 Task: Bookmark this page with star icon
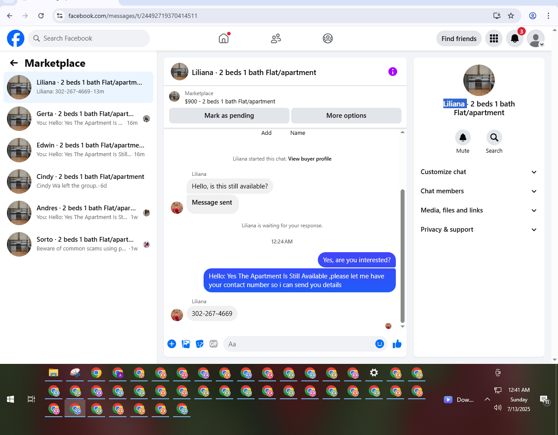(x=511, y=16)
